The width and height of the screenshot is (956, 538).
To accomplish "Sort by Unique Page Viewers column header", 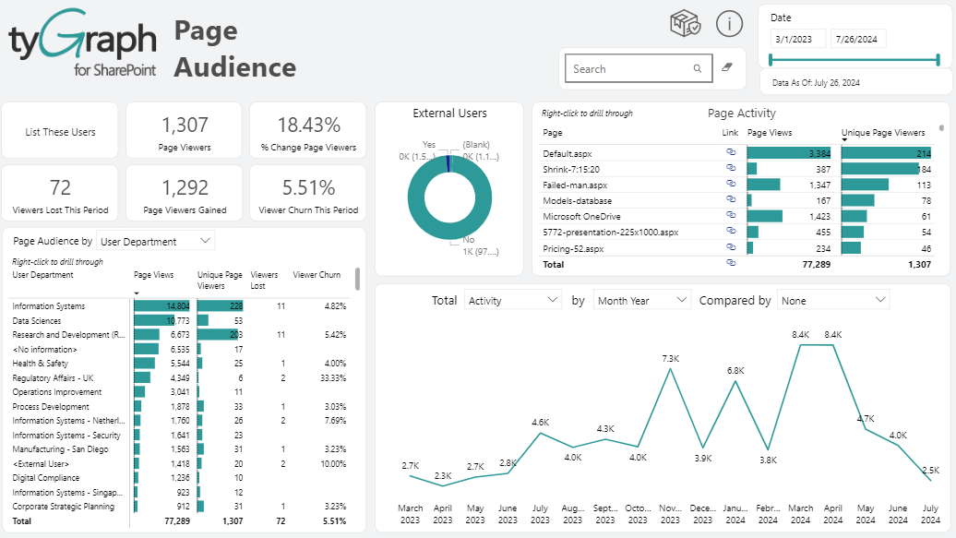I will point(883,133).
